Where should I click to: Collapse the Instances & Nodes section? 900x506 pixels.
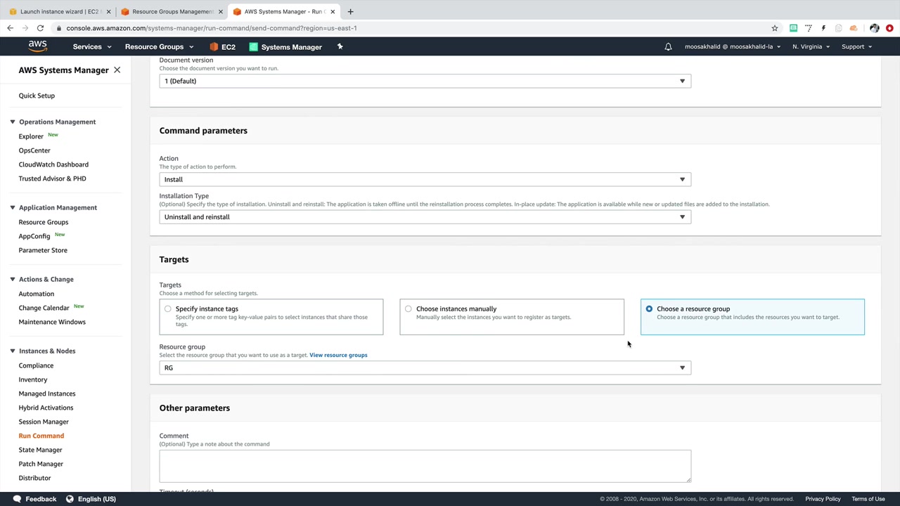click(12, 351)
